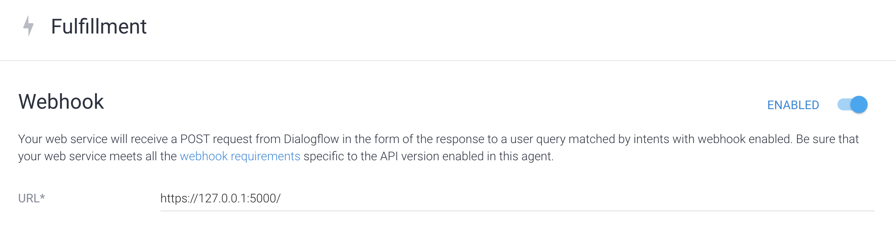Viewport: 896px width, 232px height.
Task: Click the word 'webhook' in the blue hyperlink
Action: tap(204, 156)
